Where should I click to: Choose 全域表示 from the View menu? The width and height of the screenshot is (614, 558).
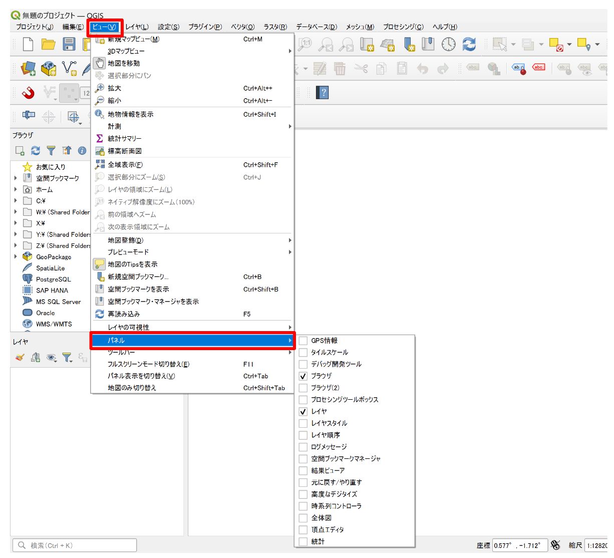tap(192, 164)
